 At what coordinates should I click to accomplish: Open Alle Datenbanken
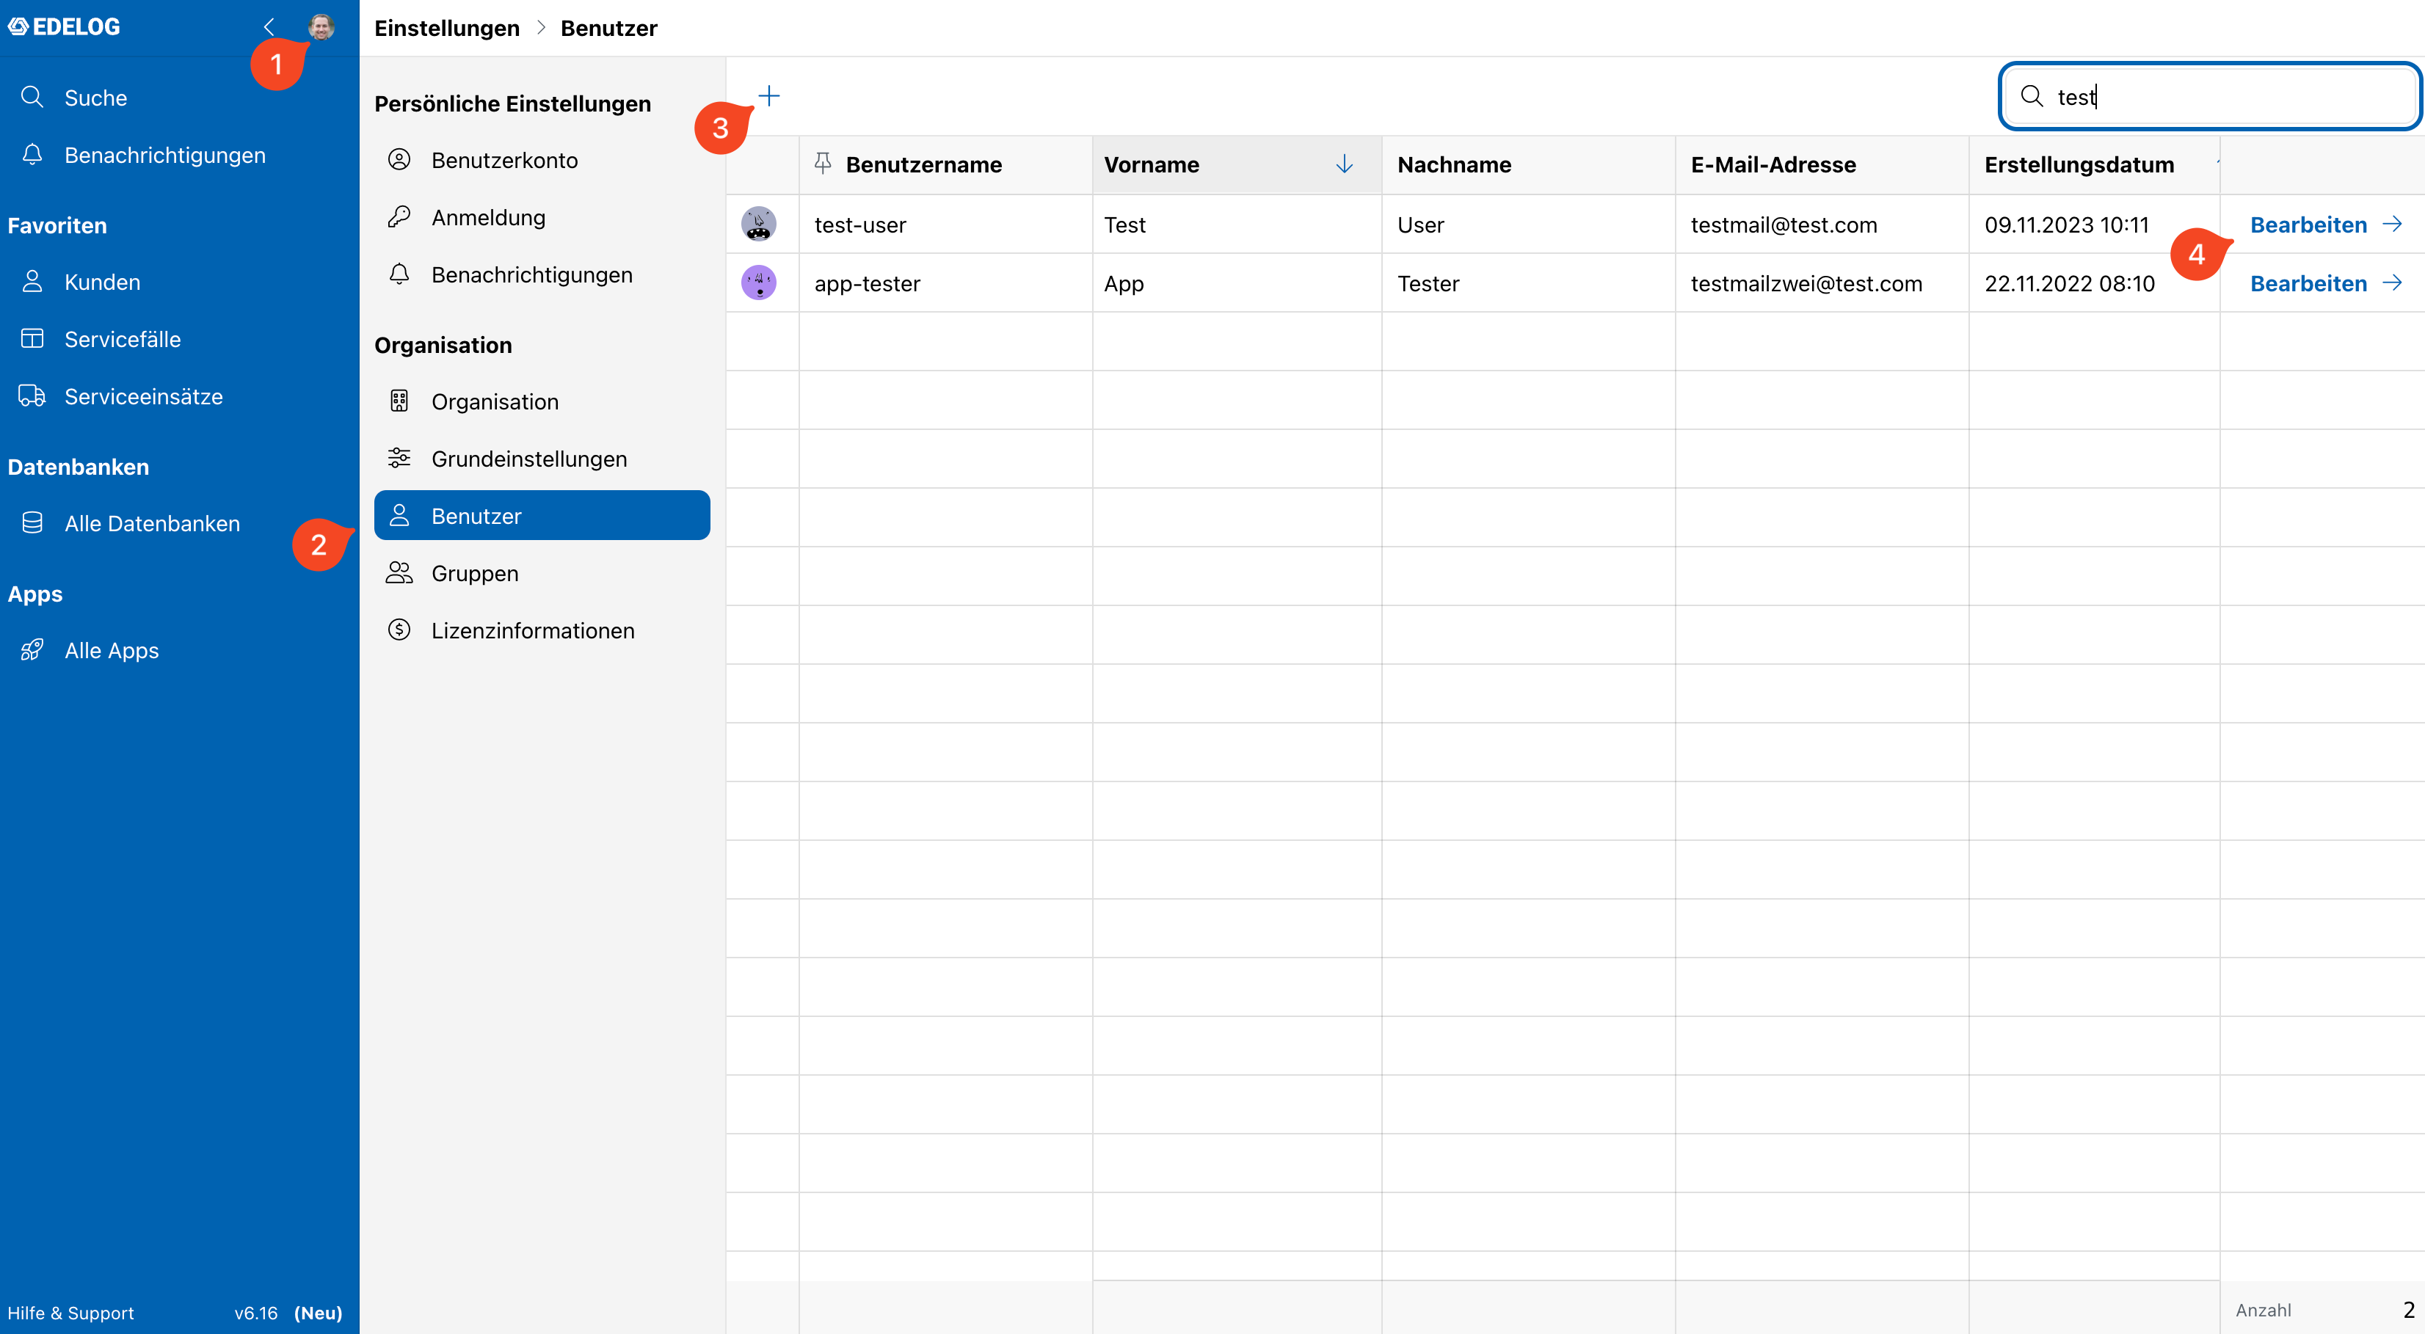(179, 523)
